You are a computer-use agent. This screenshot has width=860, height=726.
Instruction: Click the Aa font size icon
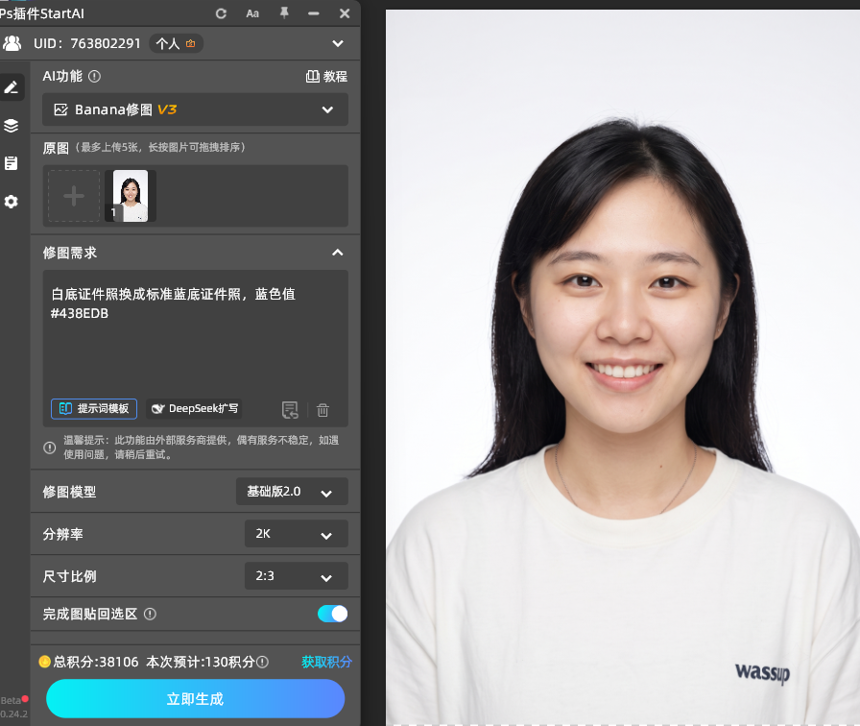pos(252,13)
